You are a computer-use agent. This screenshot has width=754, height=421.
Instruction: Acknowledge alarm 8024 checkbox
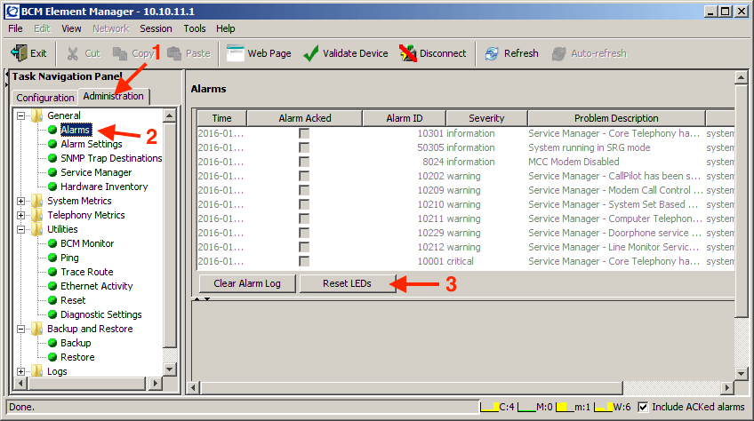304,162
